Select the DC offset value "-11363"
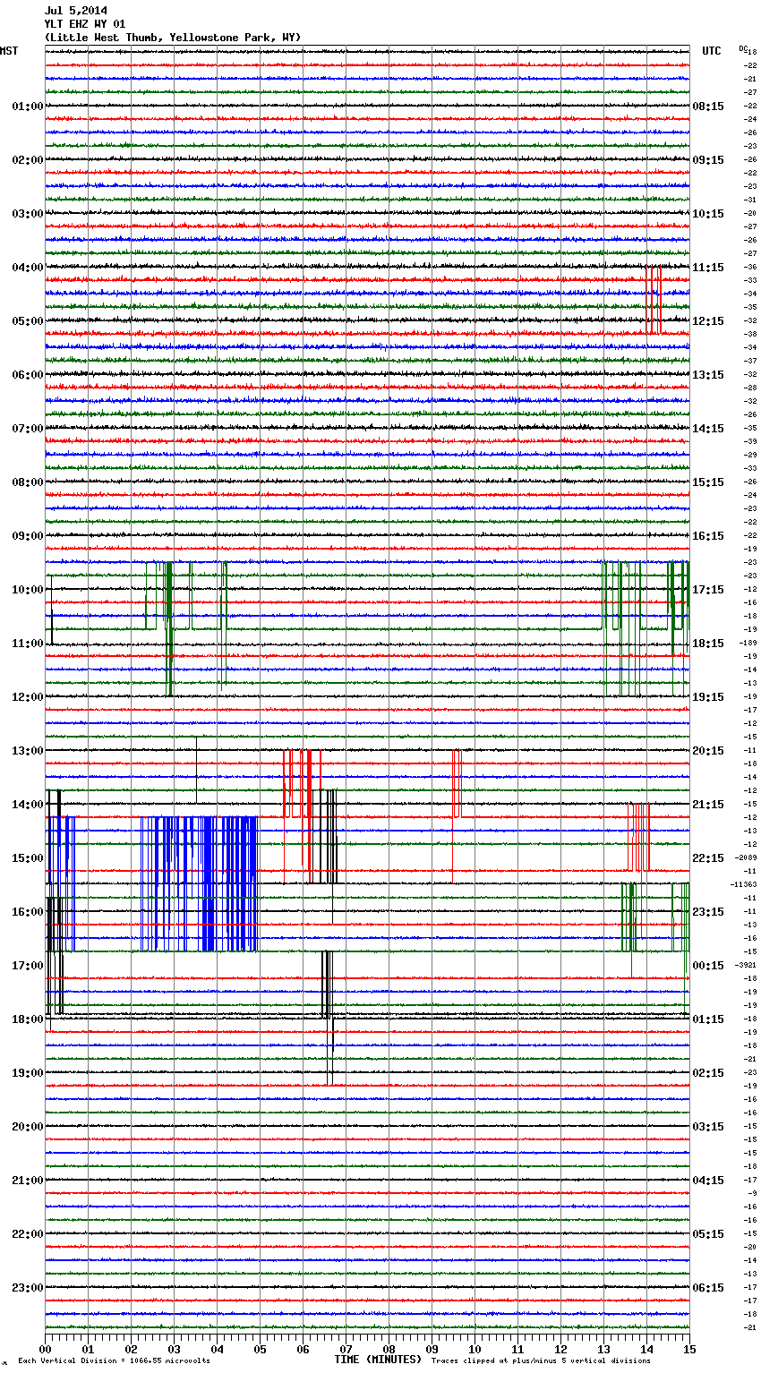Viewport: 761px width, 1373px height. (x=745, y=884)
